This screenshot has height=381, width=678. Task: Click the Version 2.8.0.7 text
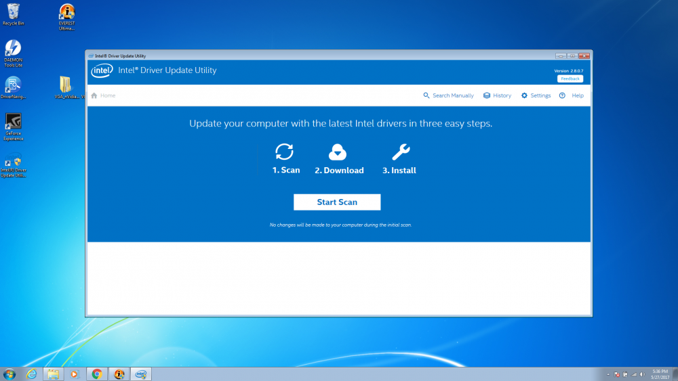click(569, 71)
